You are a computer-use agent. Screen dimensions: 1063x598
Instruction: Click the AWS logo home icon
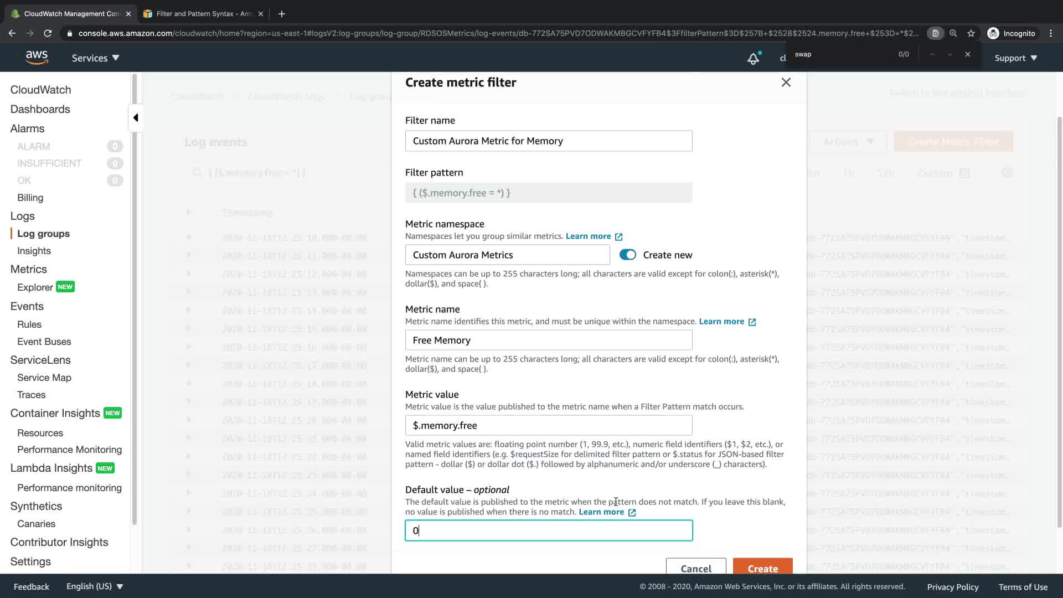37,58
